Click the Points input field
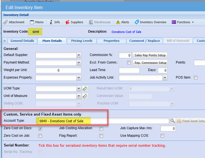Screen dimensions: 205x158 coord(199,63)
